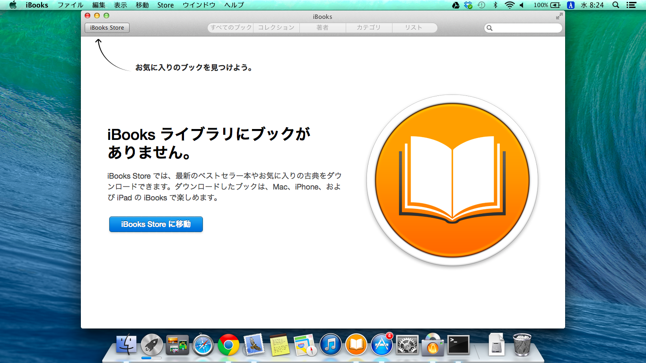Viewport: 646px width, 363px height.
Task: Open System Preferences gear in Dock
Action: [x=407, y=345]
